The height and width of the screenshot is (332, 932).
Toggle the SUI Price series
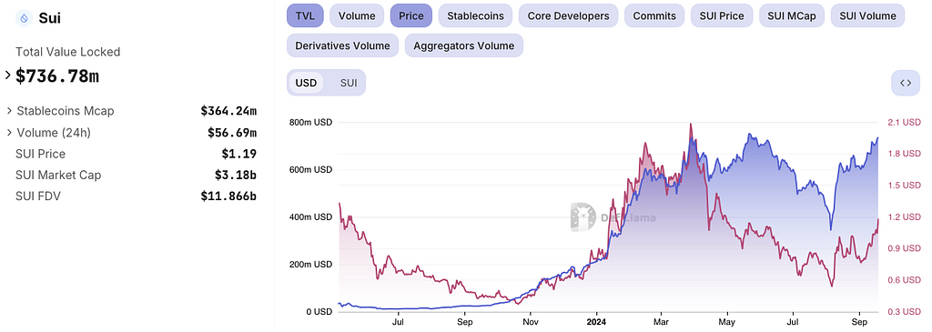(722, 16)
